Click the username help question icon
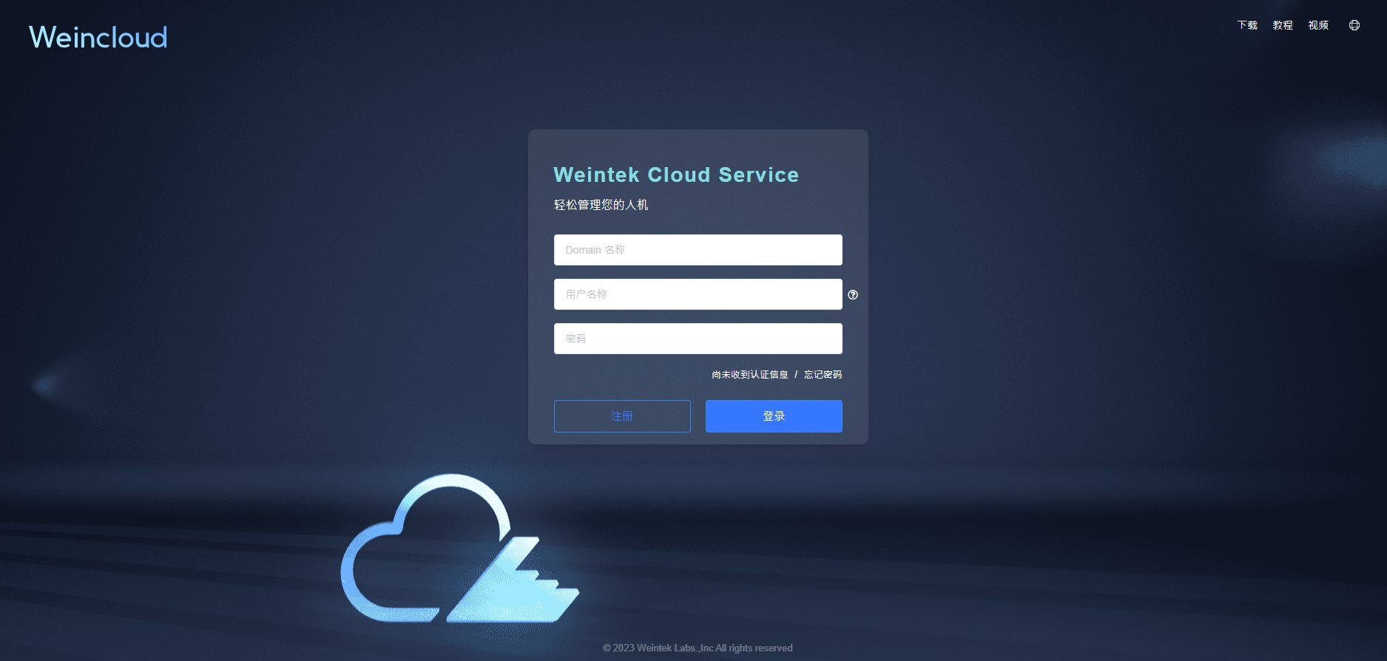 pos(853,295)
